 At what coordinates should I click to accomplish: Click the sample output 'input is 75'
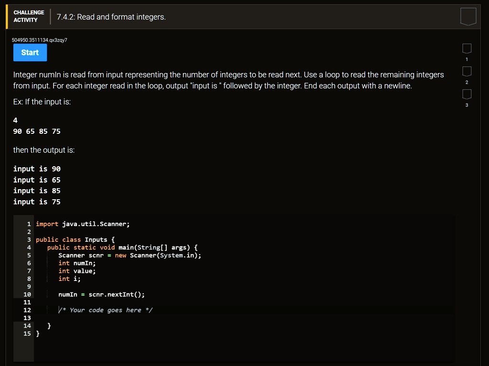point(37,202)
